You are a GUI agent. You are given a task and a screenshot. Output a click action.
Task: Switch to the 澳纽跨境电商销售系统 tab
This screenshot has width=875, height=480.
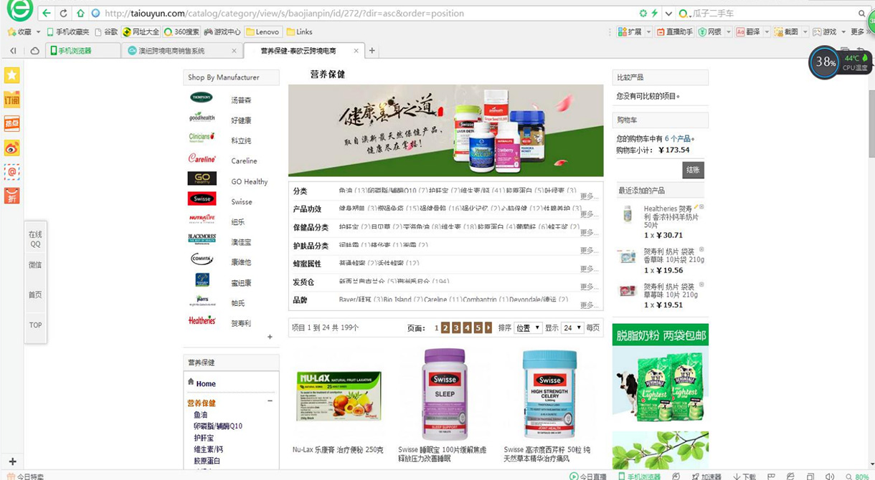click(x=181, y=51)
